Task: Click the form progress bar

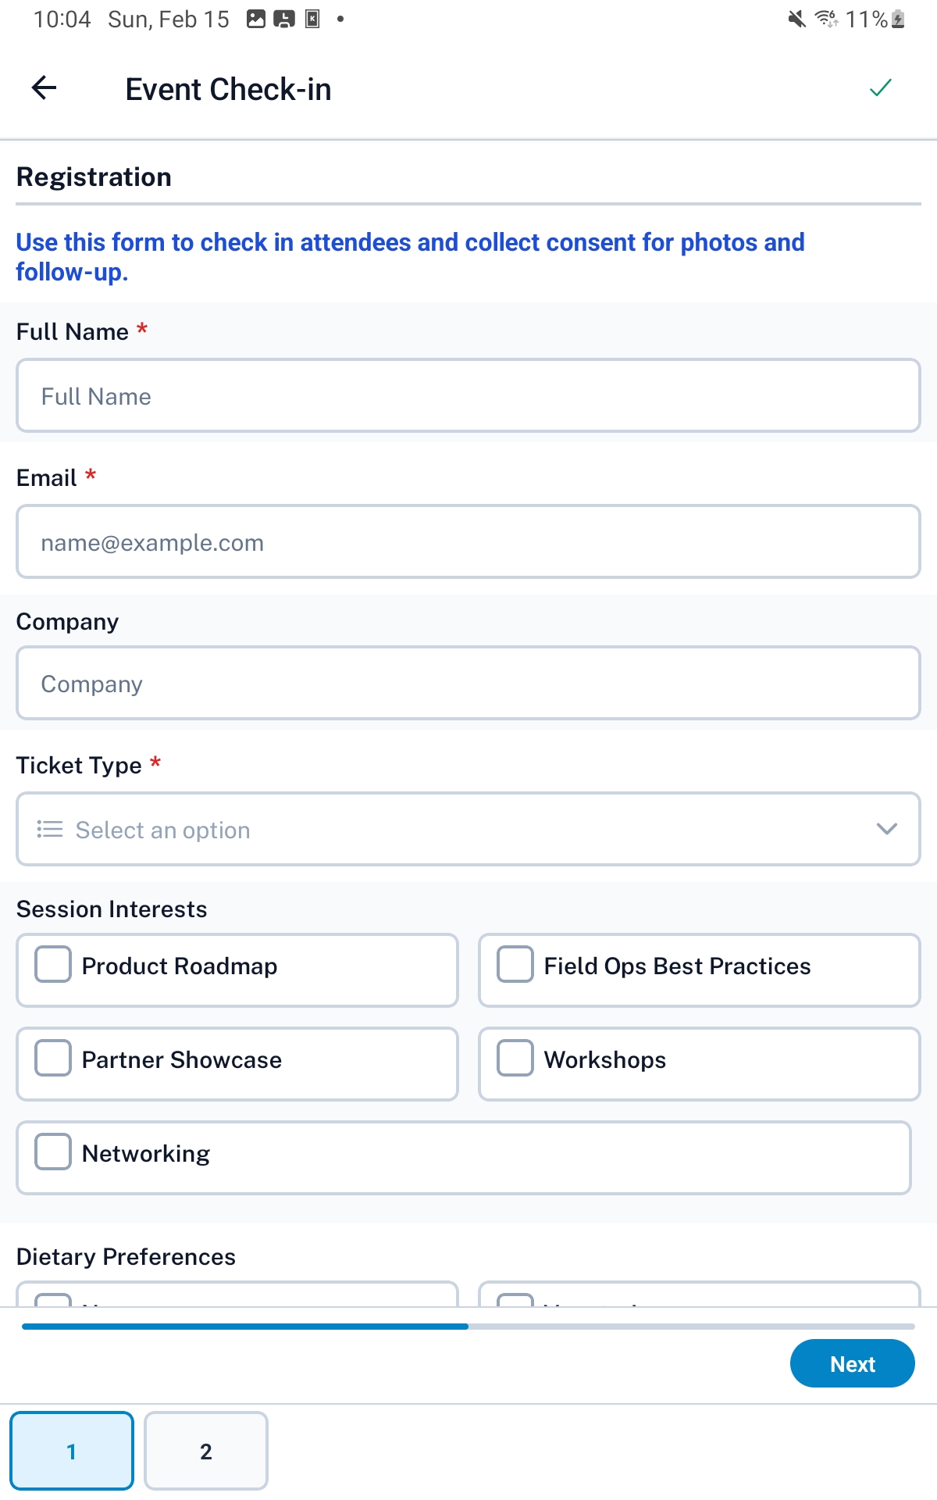Action: [468, 1326]
